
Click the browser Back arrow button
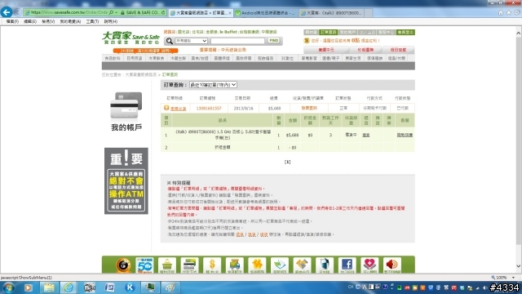[7, 12]
